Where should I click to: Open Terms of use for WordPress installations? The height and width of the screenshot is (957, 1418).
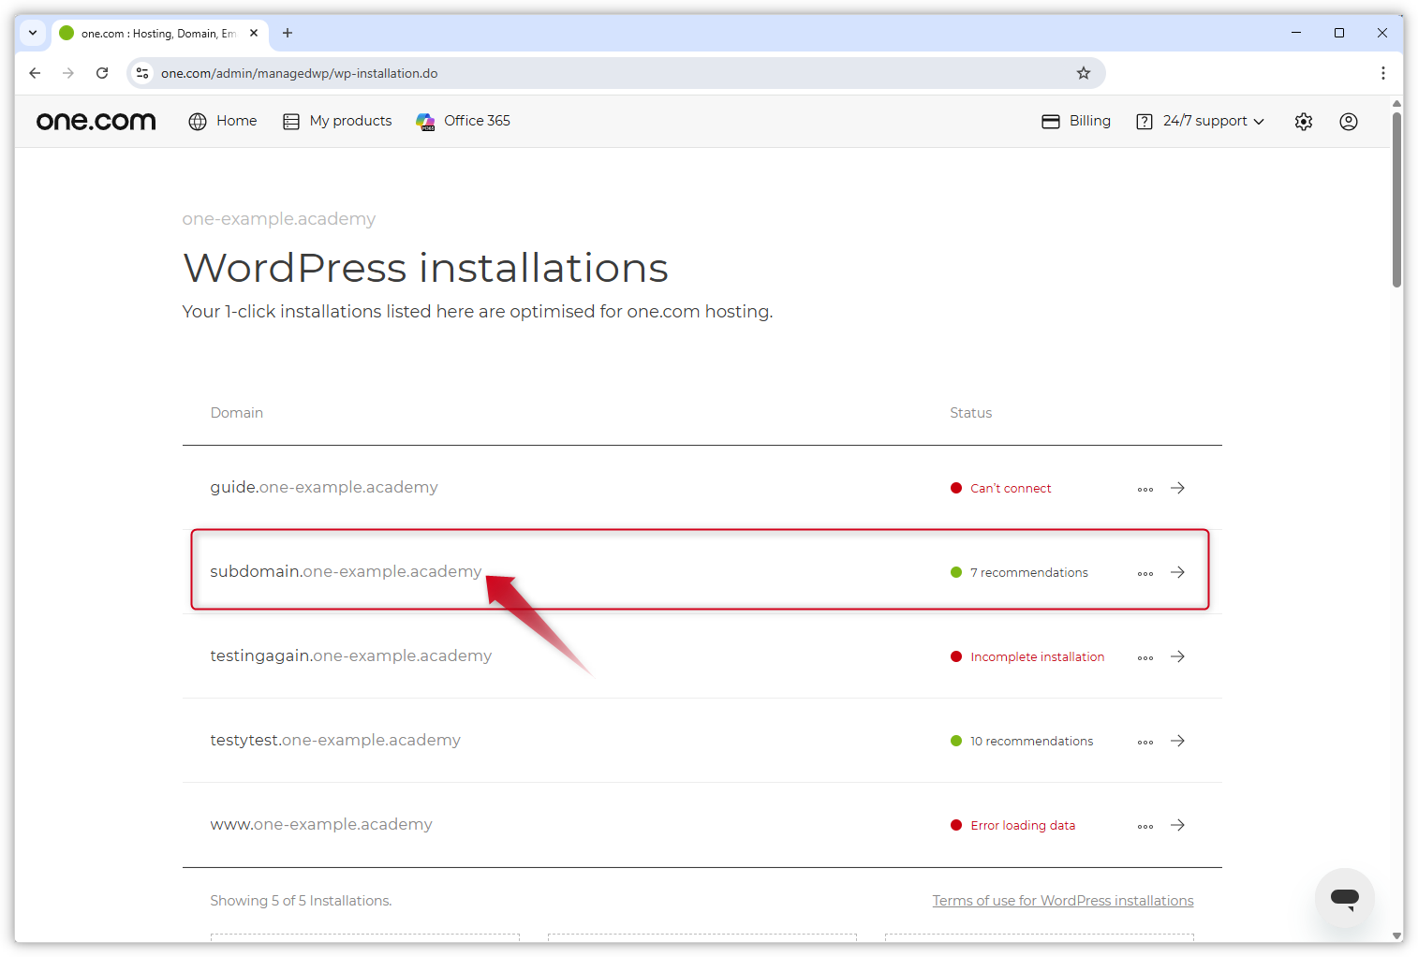coord(1063,901)
